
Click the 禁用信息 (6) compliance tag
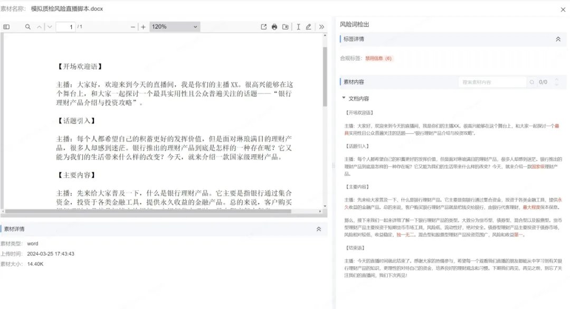tap(378, 58)
